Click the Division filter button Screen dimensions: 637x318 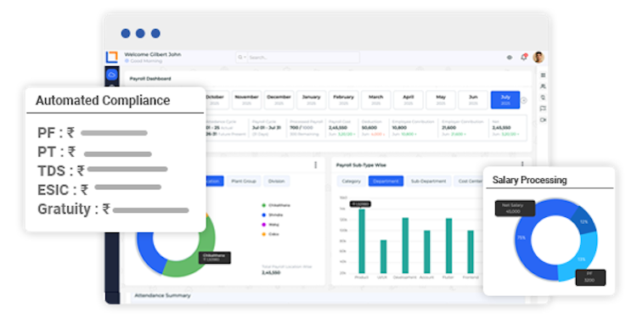tap(276, 181)
